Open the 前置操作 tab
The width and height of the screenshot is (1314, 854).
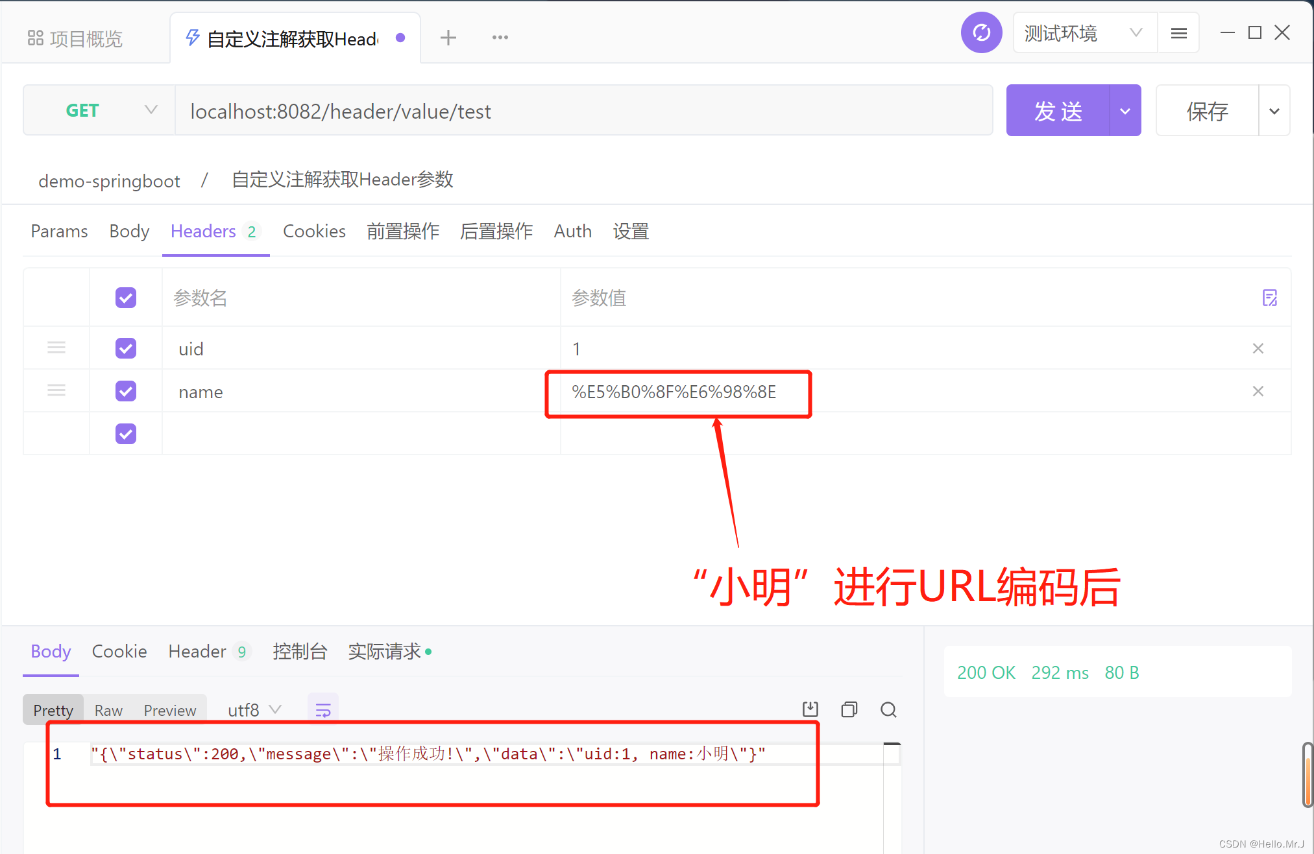(403, 231)
